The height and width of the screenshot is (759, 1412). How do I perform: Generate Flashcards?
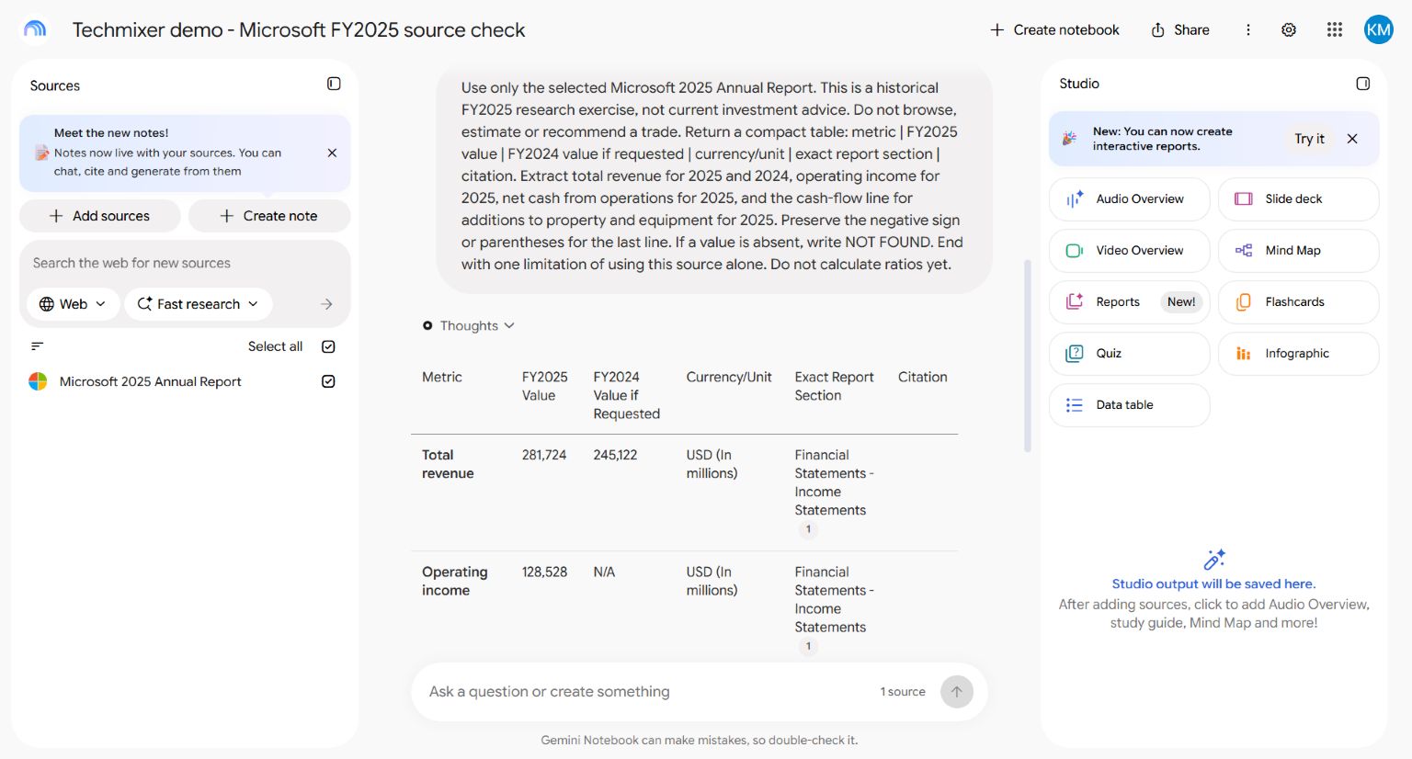tap(1298, 302)
